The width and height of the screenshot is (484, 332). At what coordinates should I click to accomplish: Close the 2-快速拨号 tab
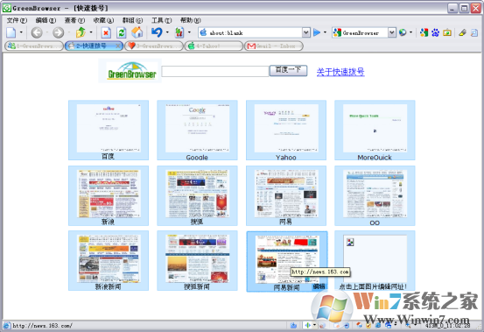tap(117, 46)
